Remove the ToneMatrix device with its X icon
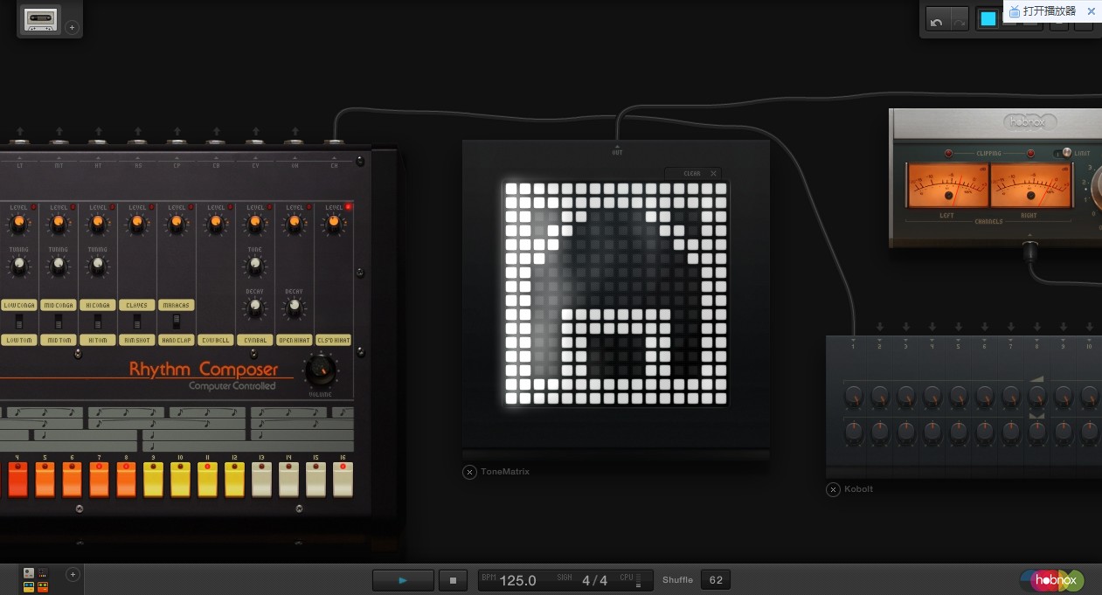Screen dimensions: 1102x595 469,472
